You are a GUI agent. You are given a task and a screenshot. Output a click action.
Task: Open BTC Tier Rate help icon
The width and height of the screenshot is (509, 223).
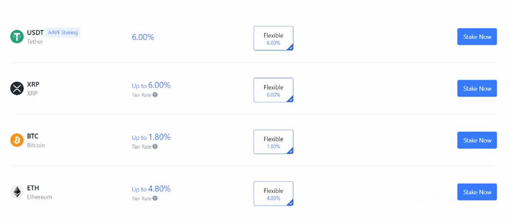[x=155, y=147]
